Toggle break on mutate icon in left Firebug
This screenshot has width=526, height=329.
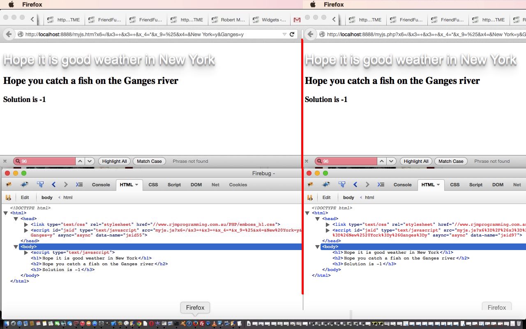pos(8,197)
